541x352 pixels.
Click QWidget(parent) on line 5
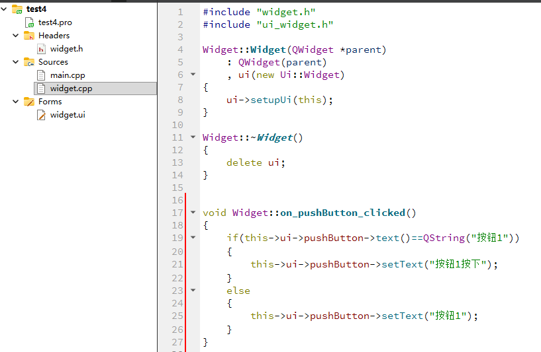(x=282, y=62)
